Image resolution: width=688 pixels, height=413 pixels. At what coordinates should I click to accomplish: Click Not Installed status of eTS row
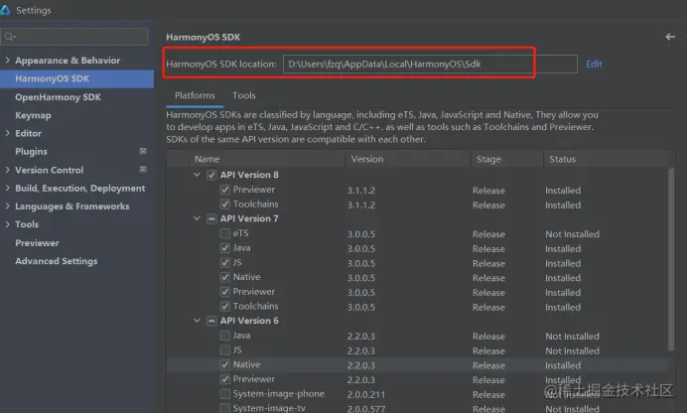[x=572, y=234]
